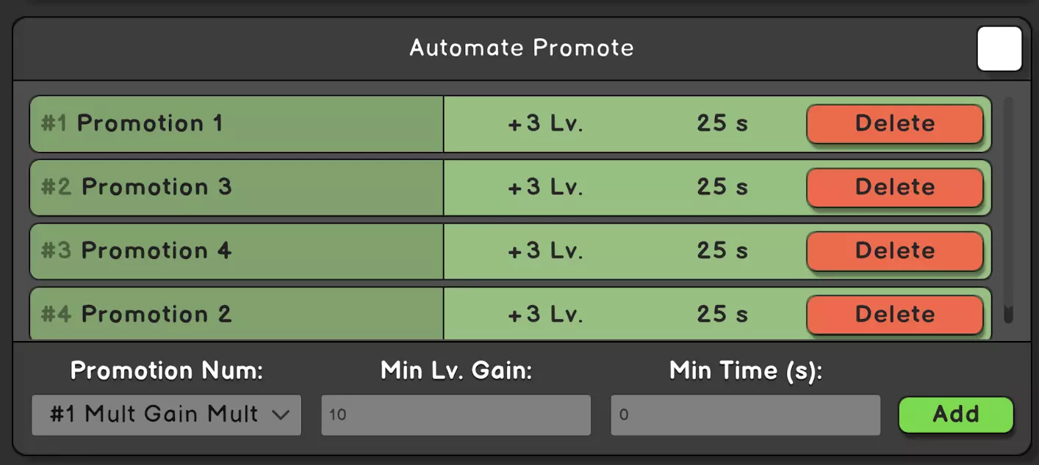Select the #1 Promotion 1 row label

(x=132, y=124)
